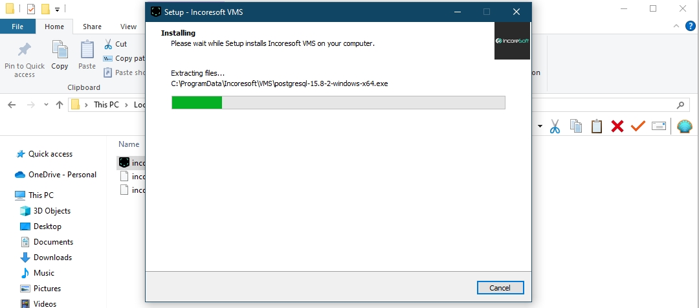Switch to the Home ribbon tab
This screenshot has height=308, width=699.
pos(54,27)
